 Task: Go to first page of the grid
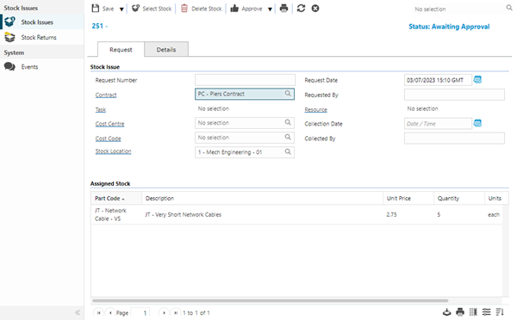coord(98,313)
